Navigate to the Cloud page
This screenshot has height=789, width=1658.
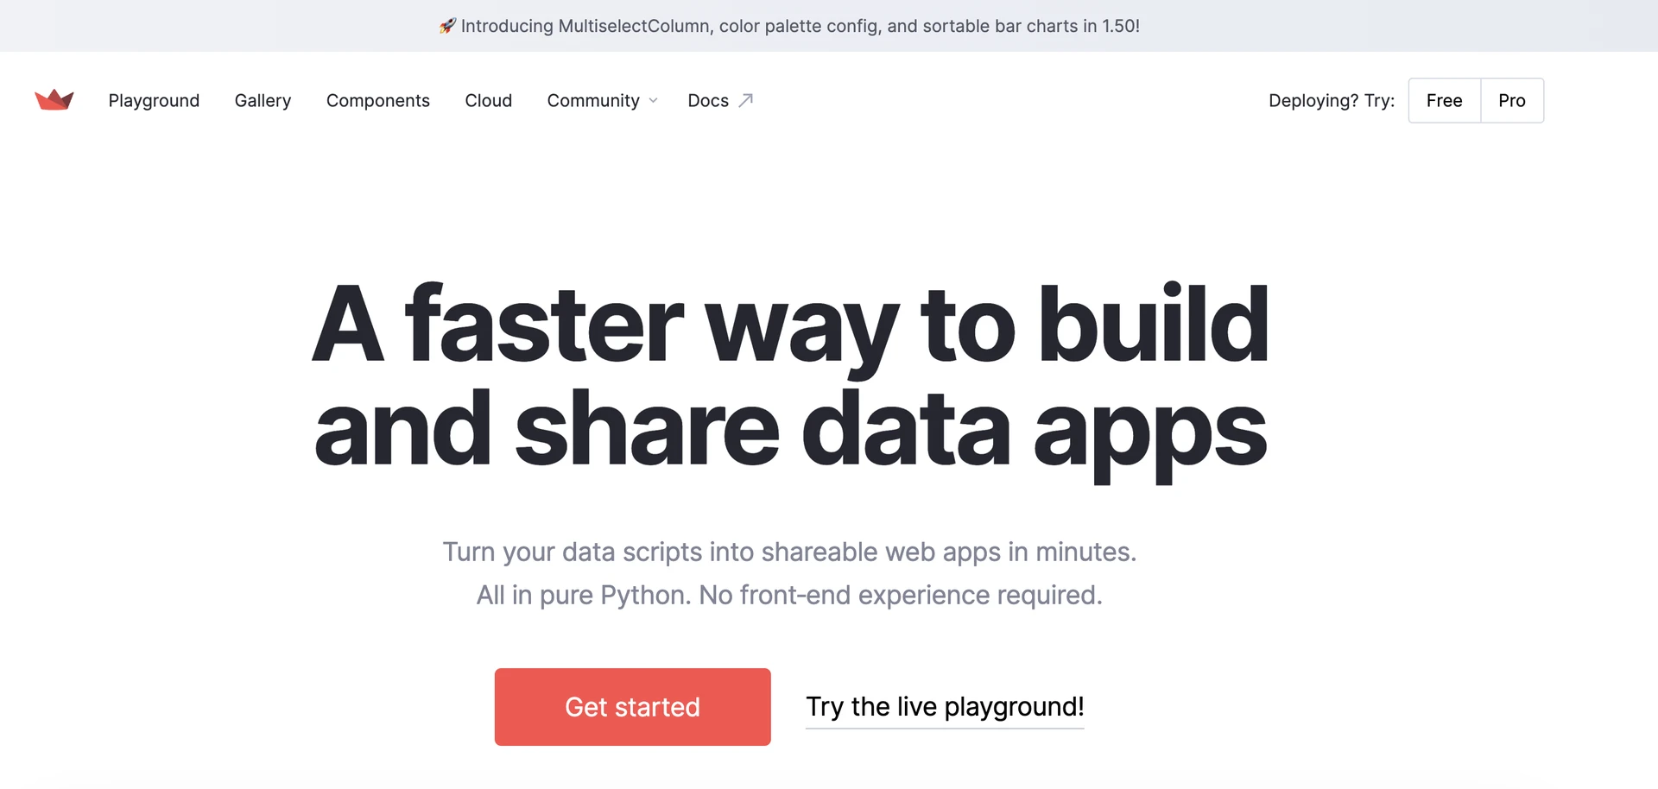(x=488, y=101)
